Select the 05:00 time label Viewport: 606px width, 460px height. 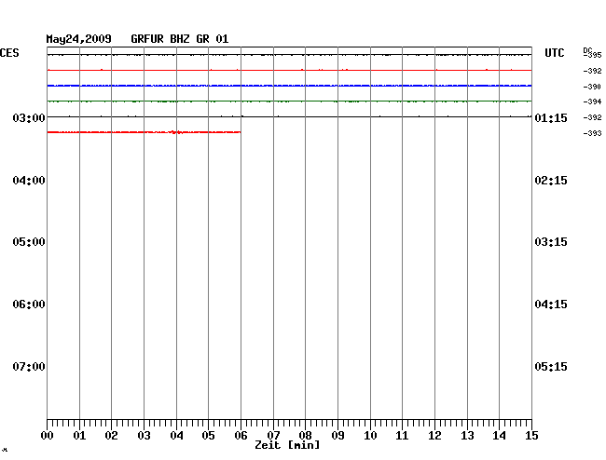(x=29, y=242)
